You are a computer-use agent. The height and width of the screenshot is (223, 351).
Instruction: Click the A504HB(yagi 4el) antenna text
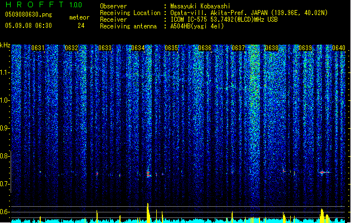(x=197, y=26)
